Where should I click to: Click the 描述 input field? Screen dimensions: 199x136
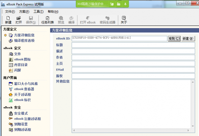(133, 51)
